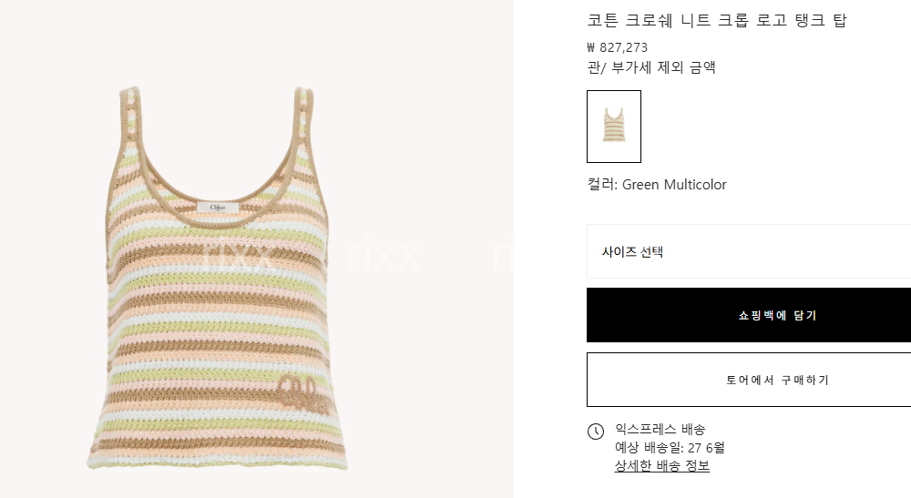Click the 익스프레스 배송 text

[x=660, y=430]
